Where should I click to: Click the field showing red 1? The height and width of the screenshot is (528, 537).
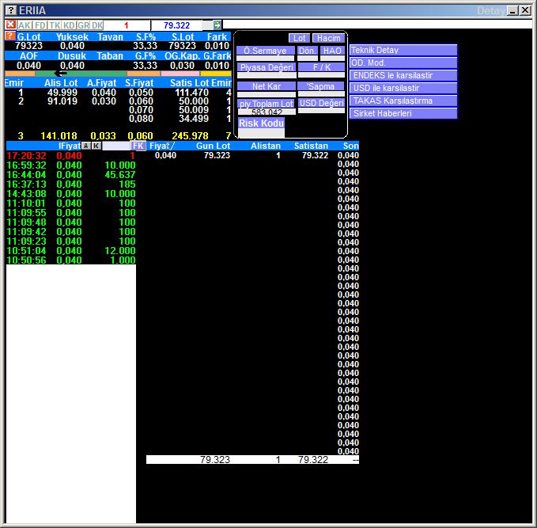[127, 25]
